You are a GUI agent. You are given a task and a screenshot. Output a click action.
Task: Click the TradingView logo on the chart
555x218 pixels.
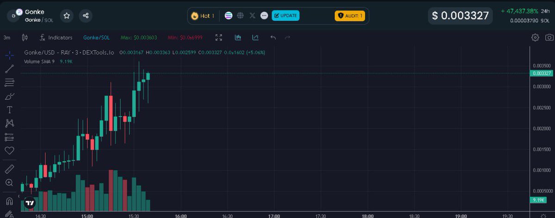[30, 202]
